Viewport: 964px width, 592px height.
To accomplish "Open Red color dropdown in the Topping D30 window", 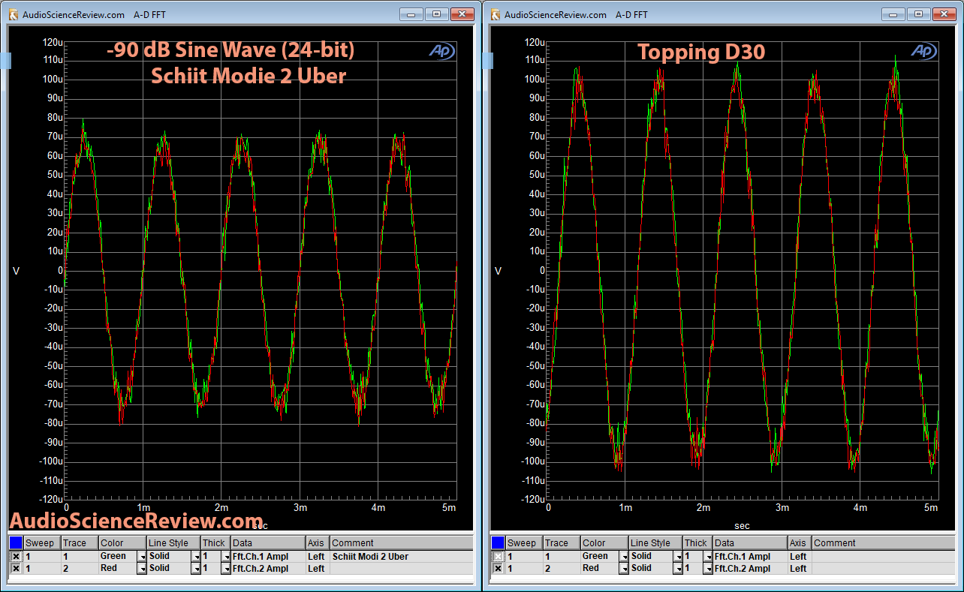I will click(x=623, y=569).
